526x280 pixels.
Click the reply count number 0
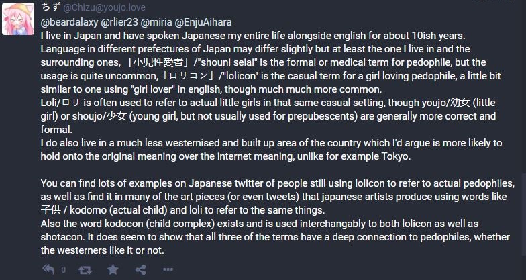click(64, 270)
